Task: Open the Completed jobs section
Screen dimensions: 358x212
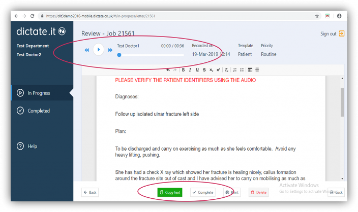Action: [x=39, y=111]
